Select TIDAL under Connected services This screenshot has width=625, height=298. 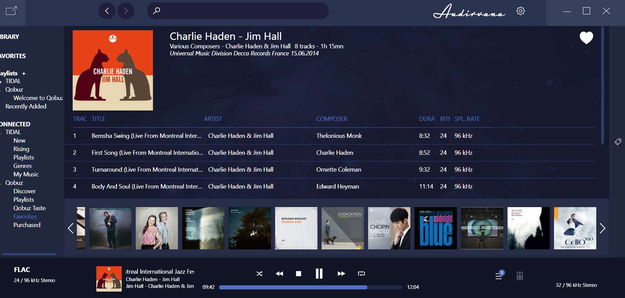(x=13, y=132)
